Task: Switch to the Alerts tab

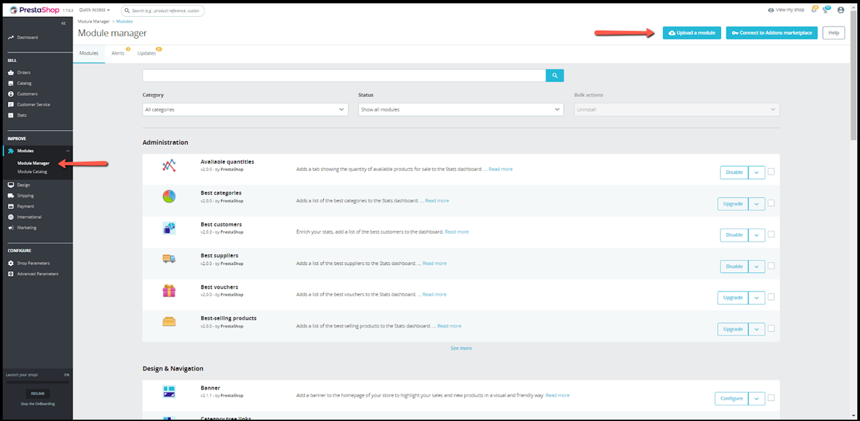Action: click(x=118, y=53)
